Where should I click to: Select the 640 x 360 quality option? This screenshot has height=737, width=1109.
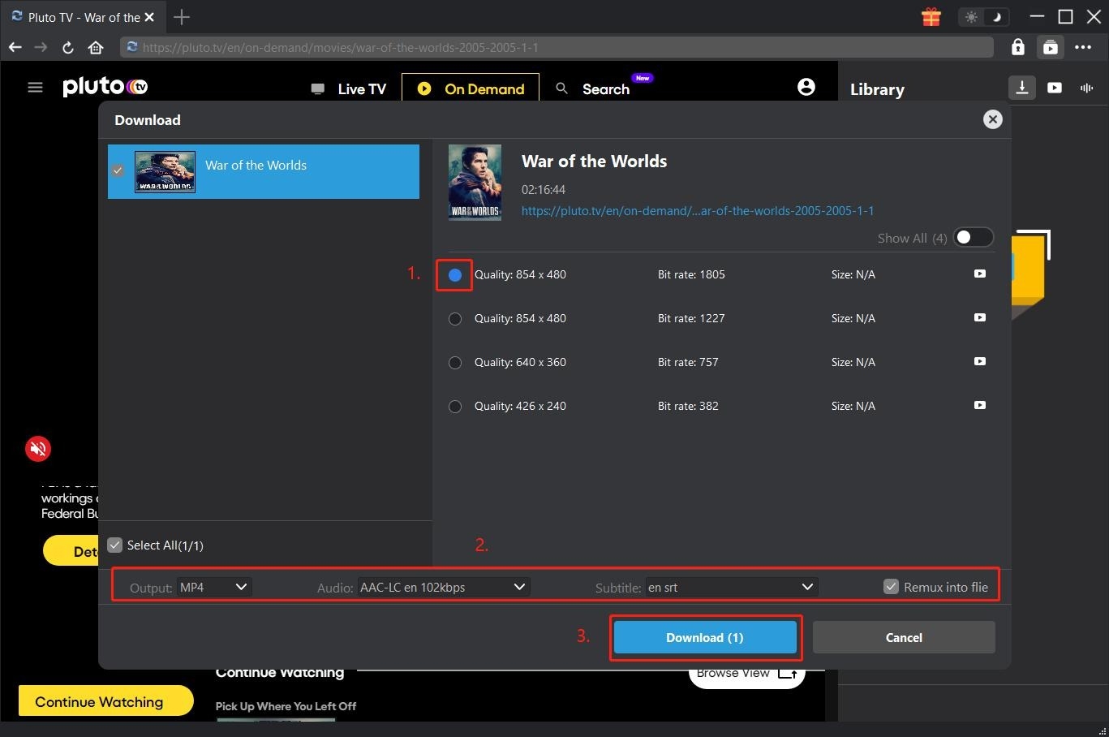[455, 362]
